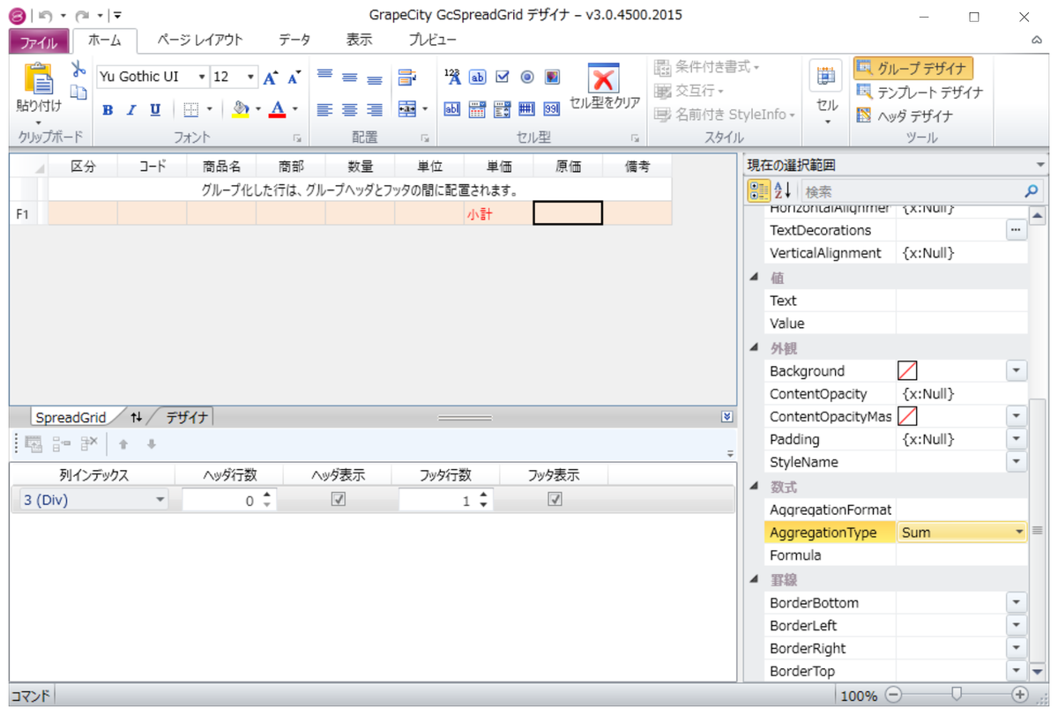The width and height of the screenshot is (1058, 715).
Task: Align text left
Action: pos(324,110)
